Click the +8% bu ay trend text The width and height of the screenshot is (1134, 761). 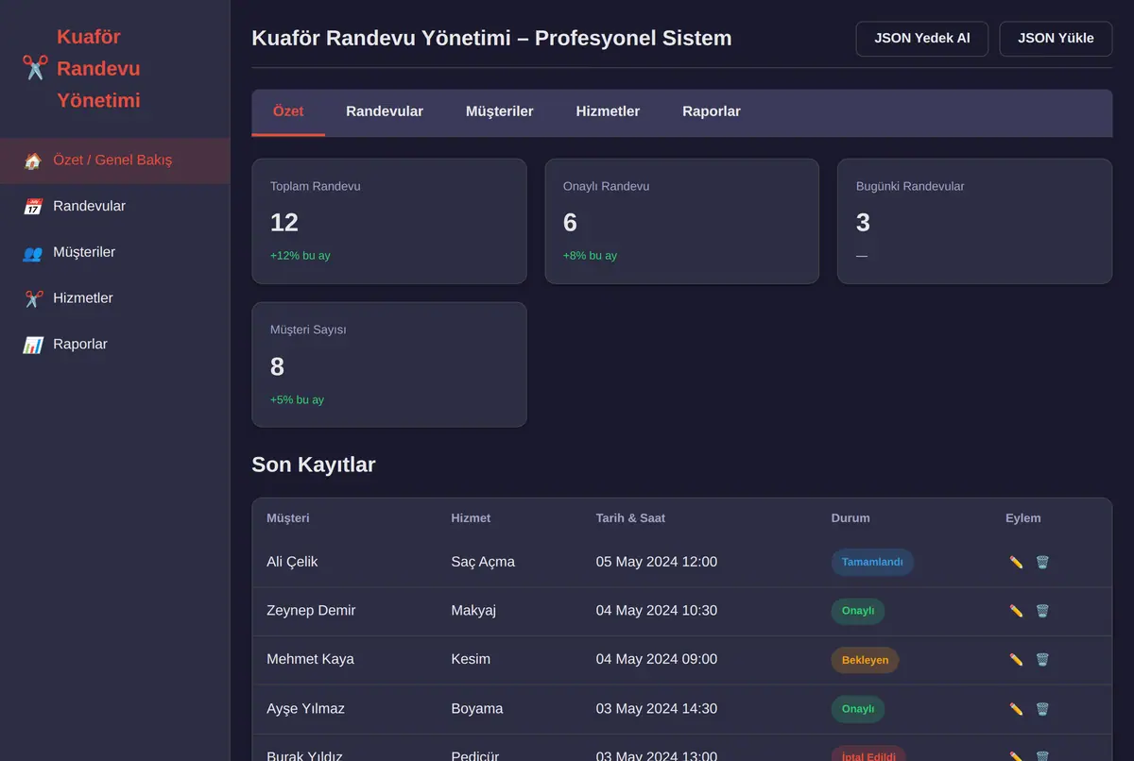pyautogui.click(x=590, y=256)
